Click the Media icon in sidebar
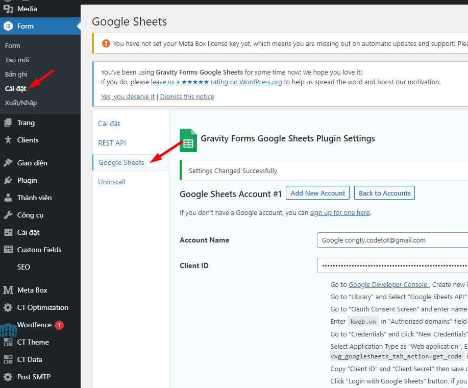Viewport: 468px width, 388px height. [x=8, y=9]
